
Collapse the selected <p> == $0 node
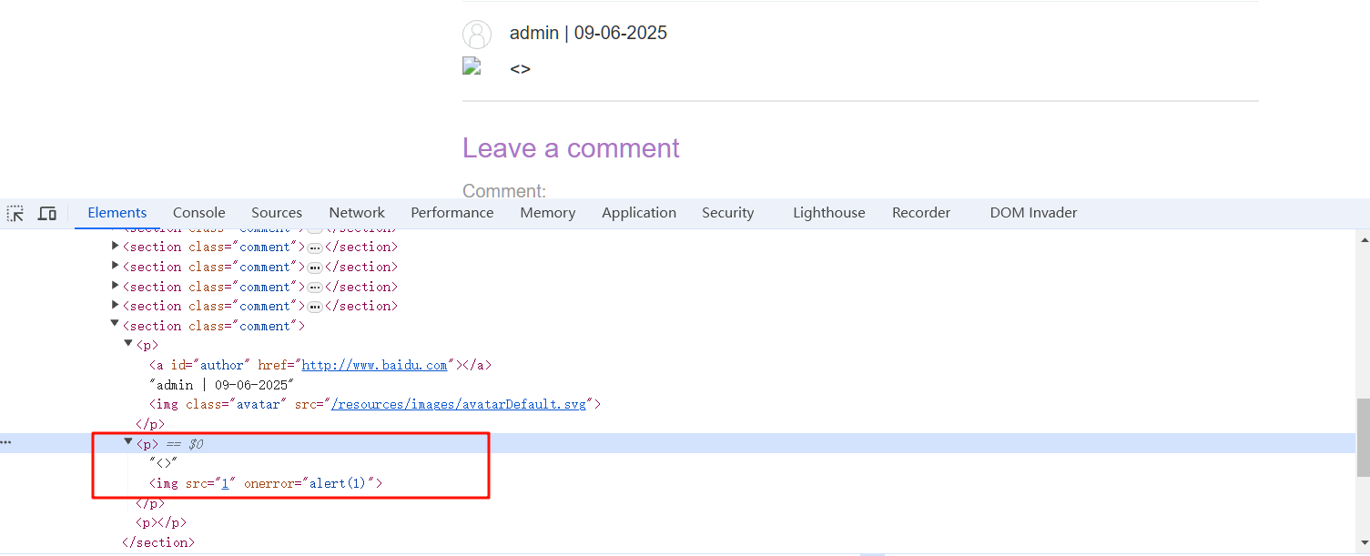128,442
